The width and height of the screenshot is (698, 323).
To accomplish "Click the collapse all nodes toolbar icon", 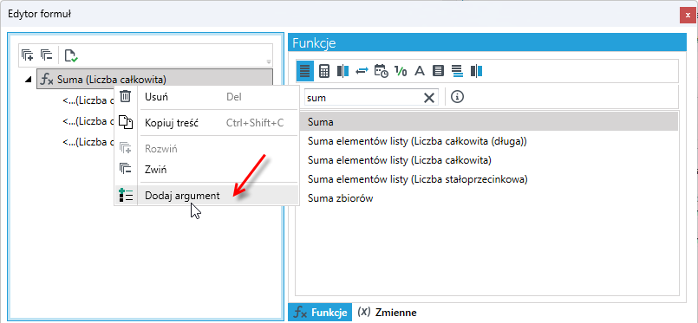I will pyautogui.click(x=47, y=55).
